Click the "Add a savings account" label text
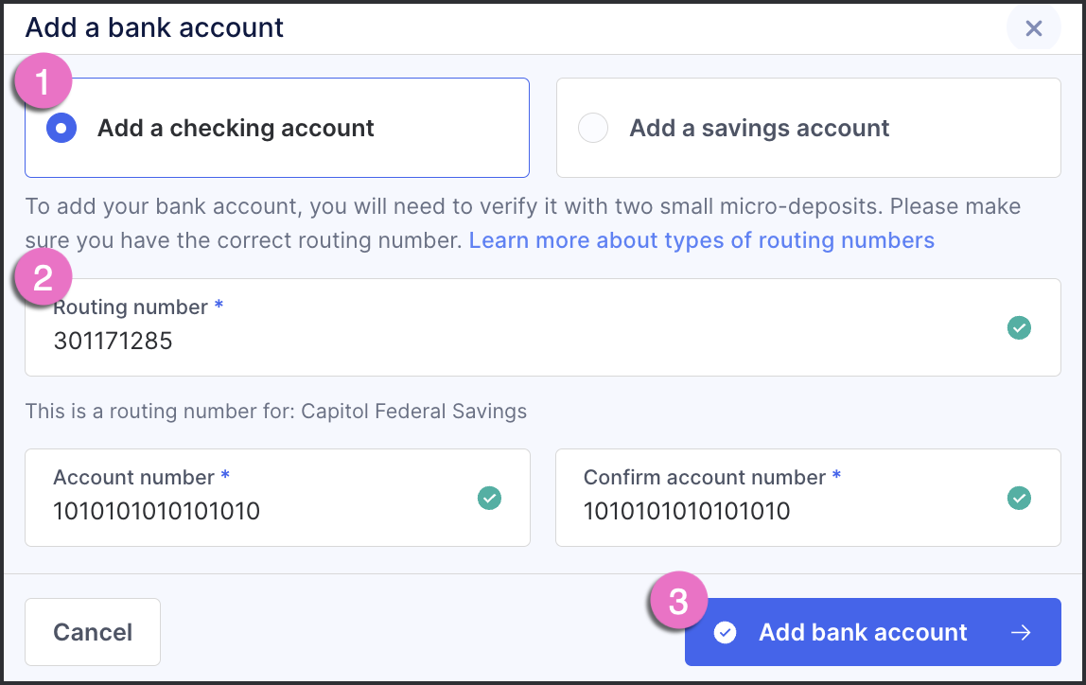 click(759, 128)
